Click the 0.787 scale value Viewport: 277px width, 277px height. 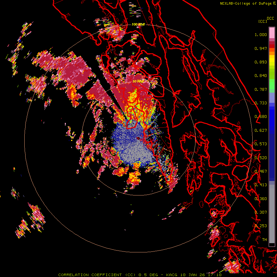(261, 89)
